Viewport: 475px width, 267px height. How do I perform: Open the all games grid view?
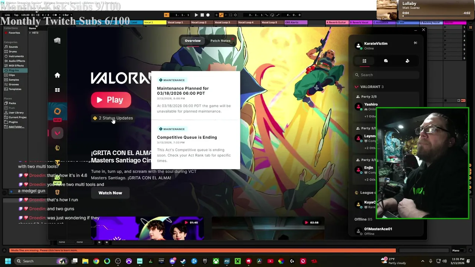57,90
